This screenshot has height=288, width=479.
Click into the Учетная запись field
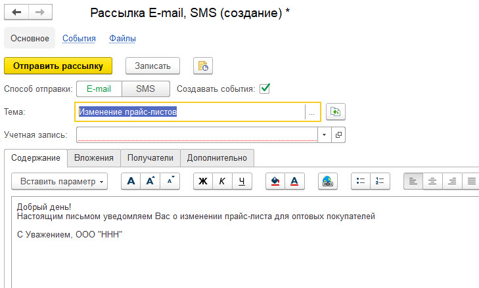tap(197, 135)
